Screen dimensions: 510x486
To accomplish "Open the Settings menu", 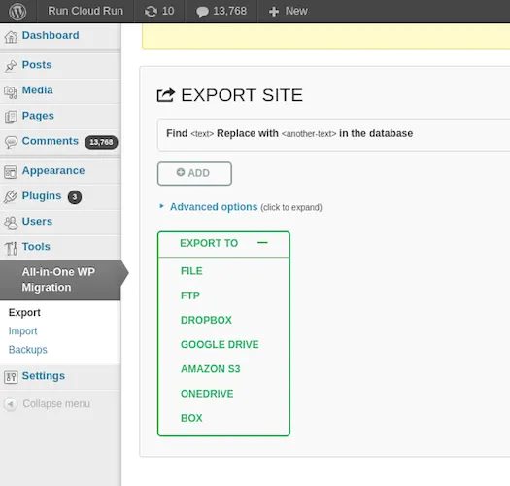I will pos(44,376).
